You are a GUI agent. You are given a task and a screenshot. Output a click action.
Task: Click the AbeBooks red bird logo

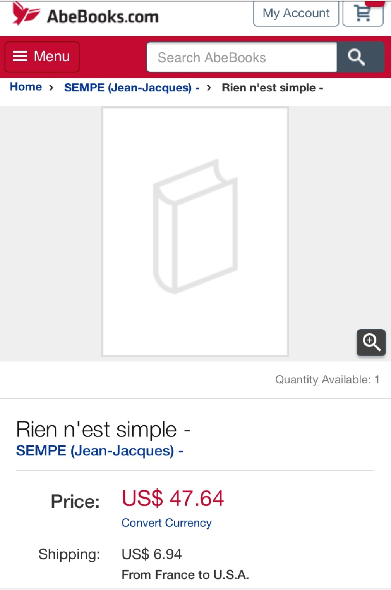[26, 14]
